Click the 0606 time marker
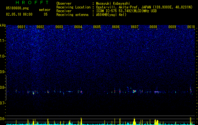The height and width of the screenshot is (125, 198). (116, 27)
